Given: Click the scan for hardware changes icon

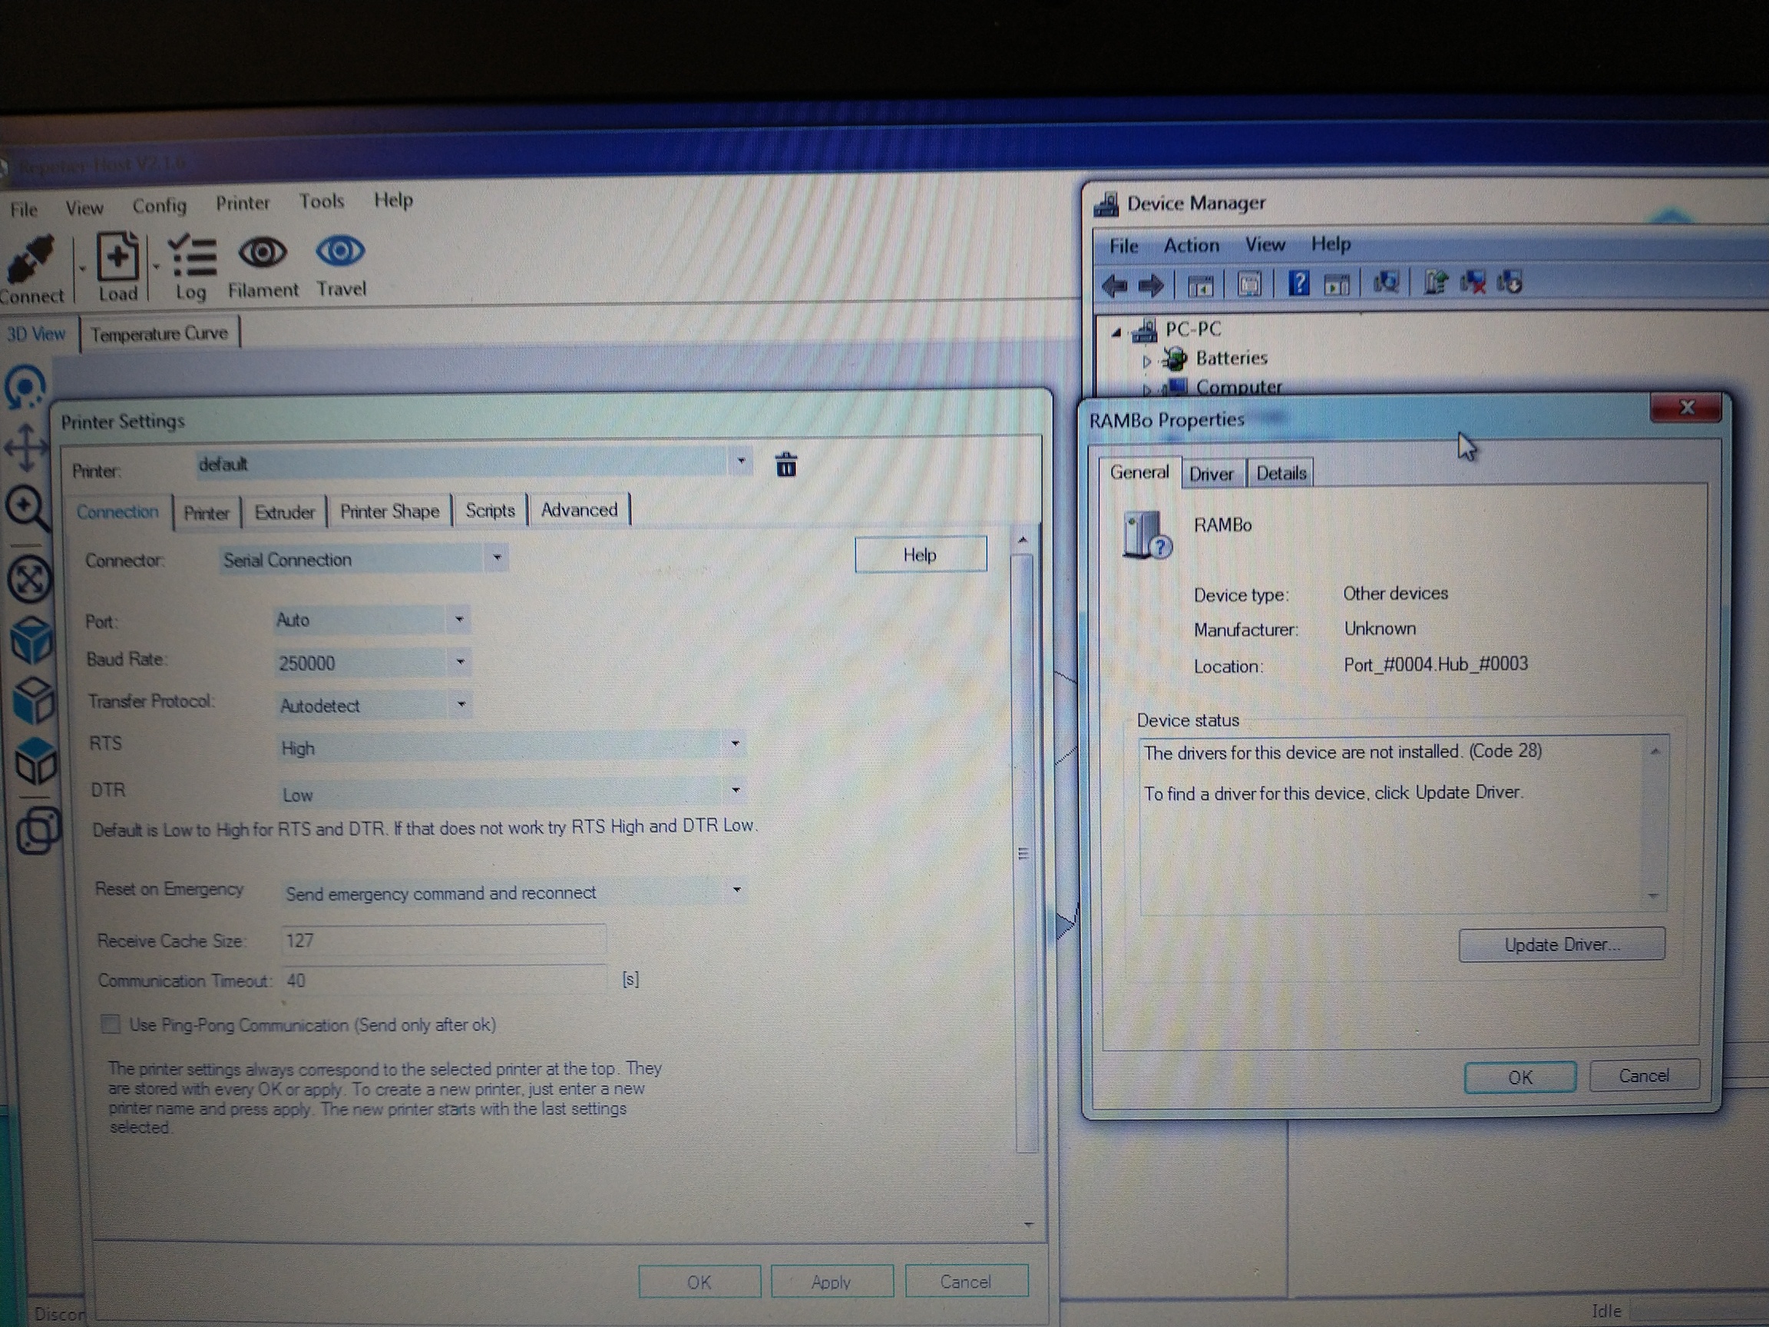Looking at the screenshot, I should click(x=1386, y=283).
